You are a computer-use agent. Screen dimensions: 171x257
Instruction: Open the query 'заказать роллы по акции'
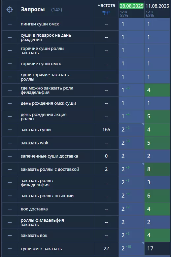[x=47, y=196]
